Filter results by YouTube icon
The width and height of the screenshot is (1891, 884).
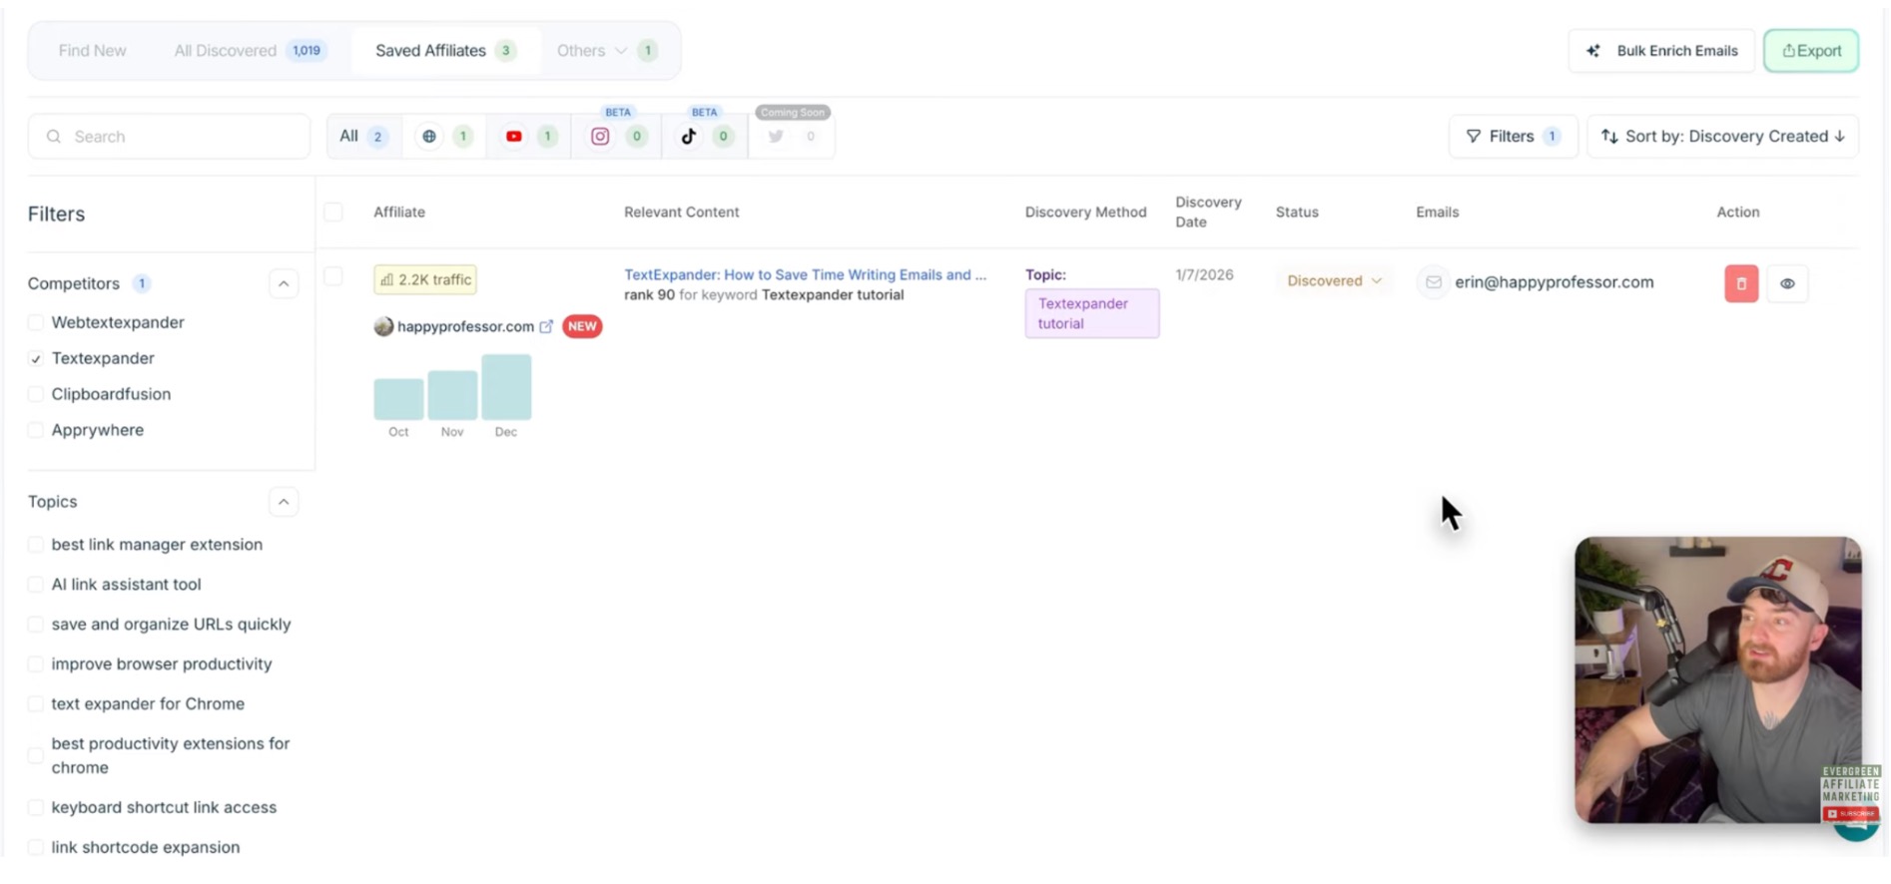point(514,137)
